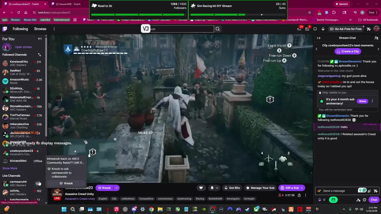Screen dimensions: 381x214
Task: Open the green channel points chest button
Action: 333,200
